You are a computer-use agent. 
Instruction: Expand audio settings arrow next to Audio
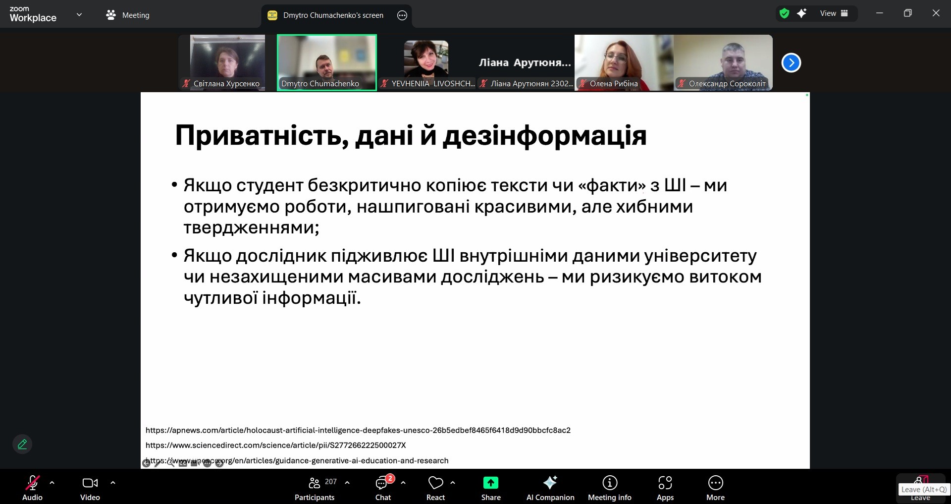52,482
